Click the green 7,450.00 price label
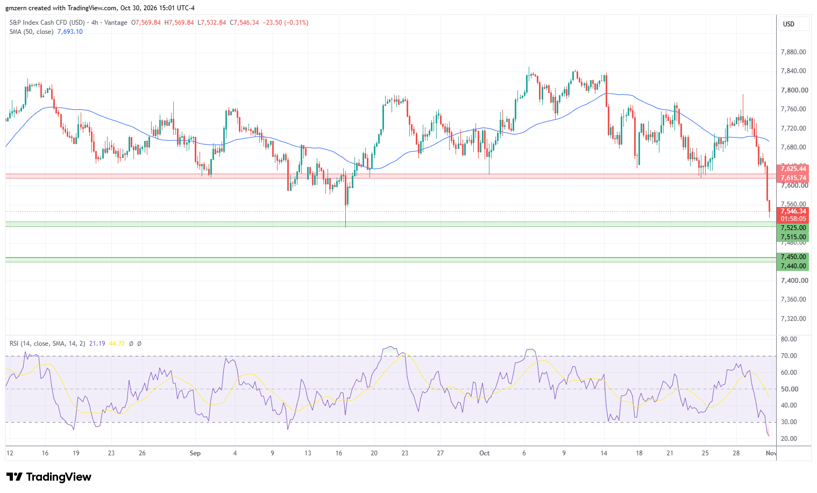 [793, 257]
